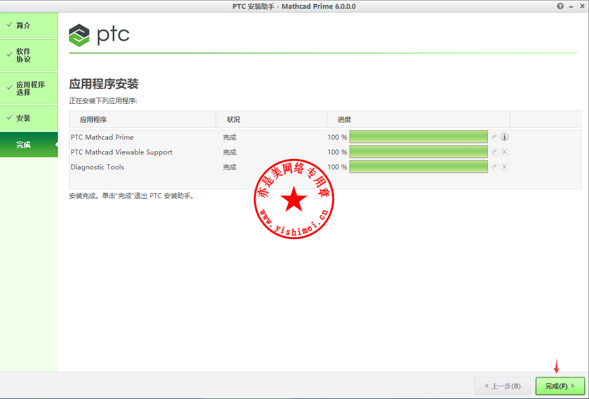Select the PTC Mathcad Prime row name
The image size is (589, 399).
pos(102,137)
